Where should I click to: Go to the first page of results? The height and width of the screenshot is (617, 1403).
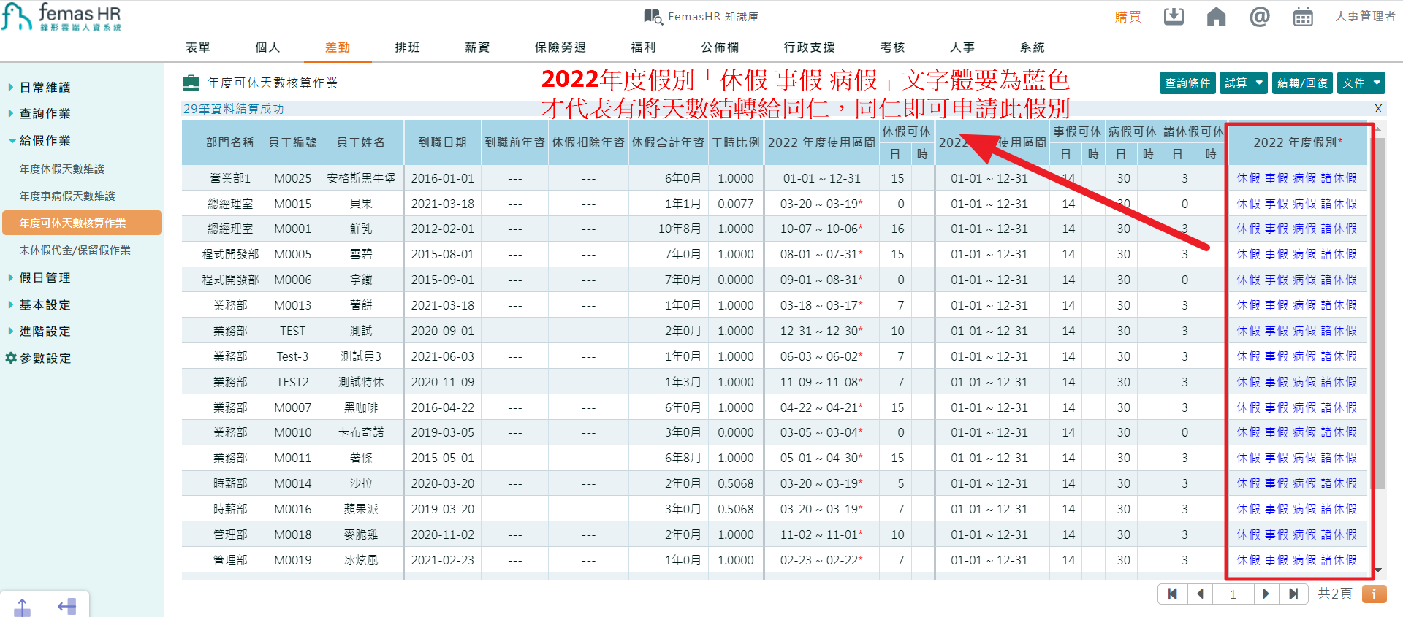click(x=1172, y=594)
